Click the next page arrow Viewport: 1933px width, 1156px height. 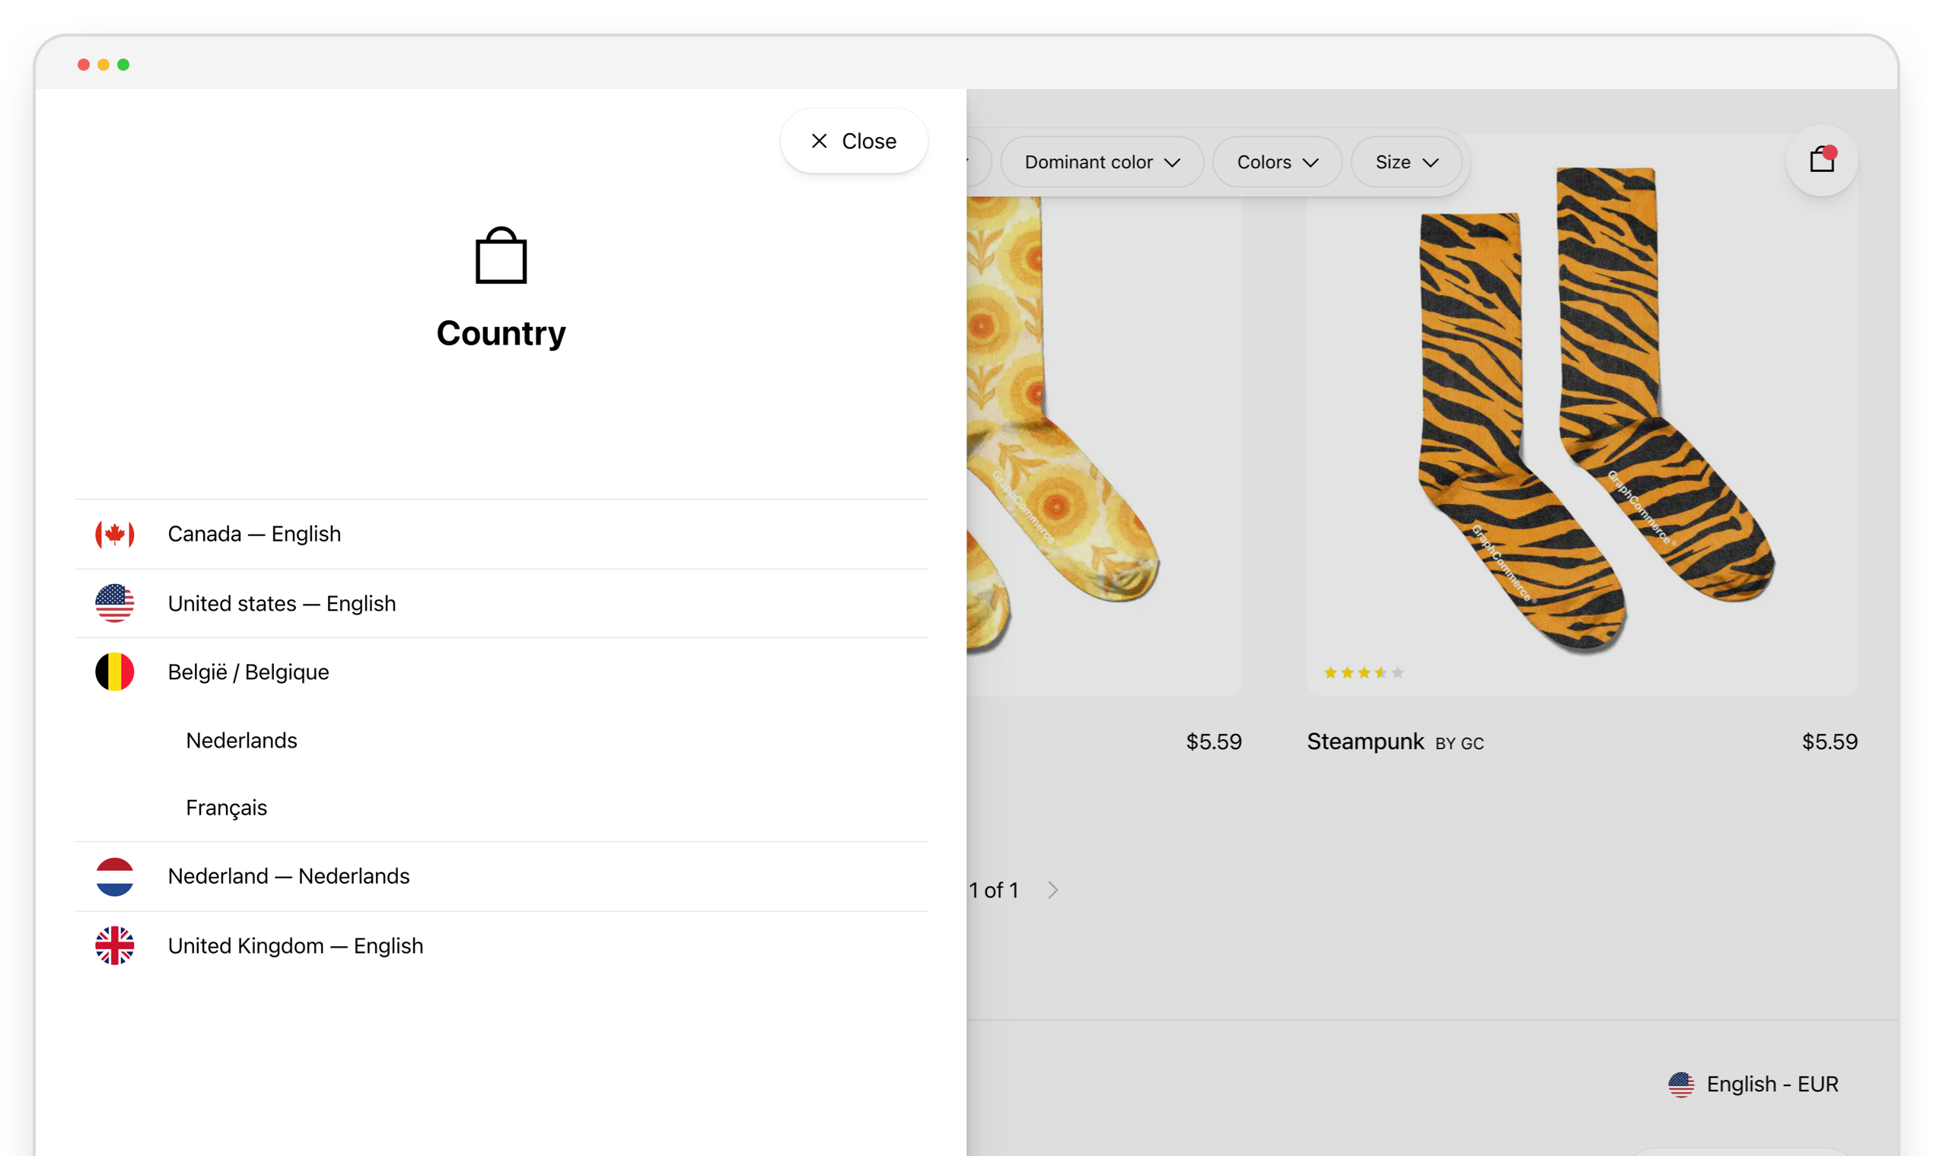coord(1054,890)
